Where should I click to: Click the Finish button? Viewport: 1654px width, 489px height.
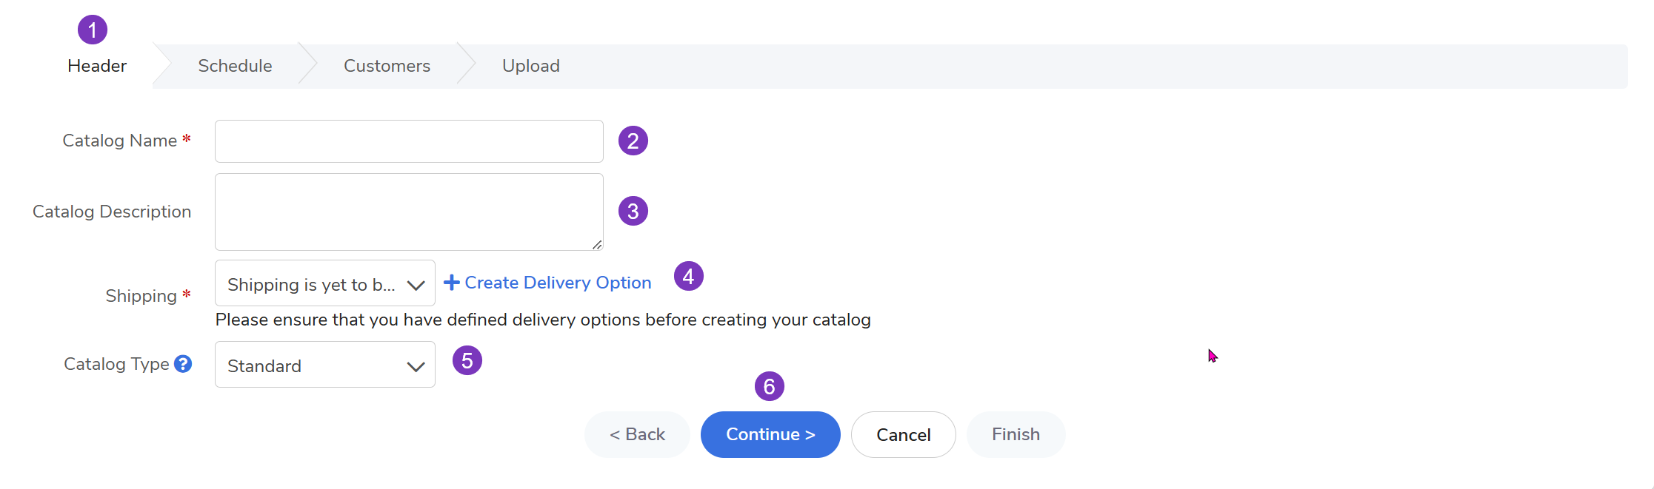(x=1016, y=435)
